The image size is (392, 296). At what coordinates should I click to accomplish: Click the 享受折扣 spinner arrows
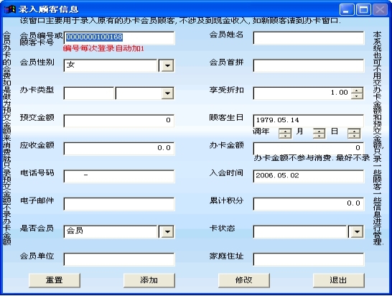(x=357, y=93)
